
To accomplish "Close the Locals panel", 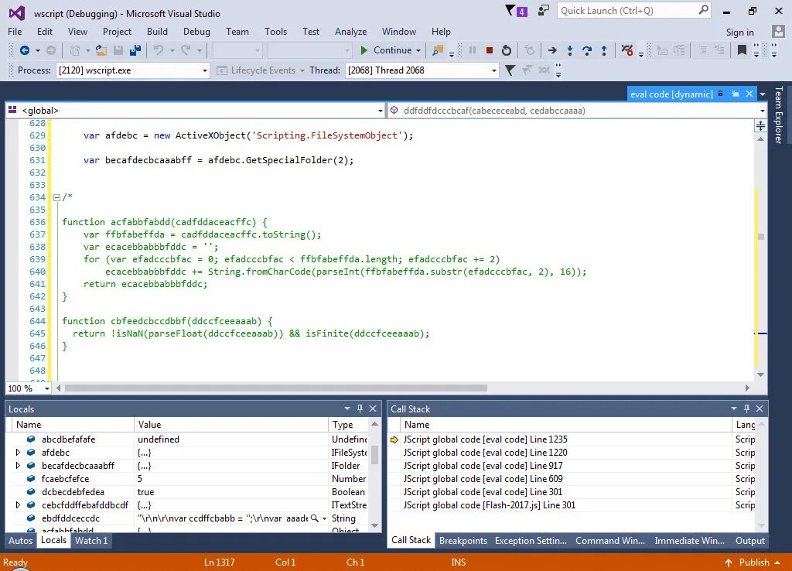I will tap(373, 409).
